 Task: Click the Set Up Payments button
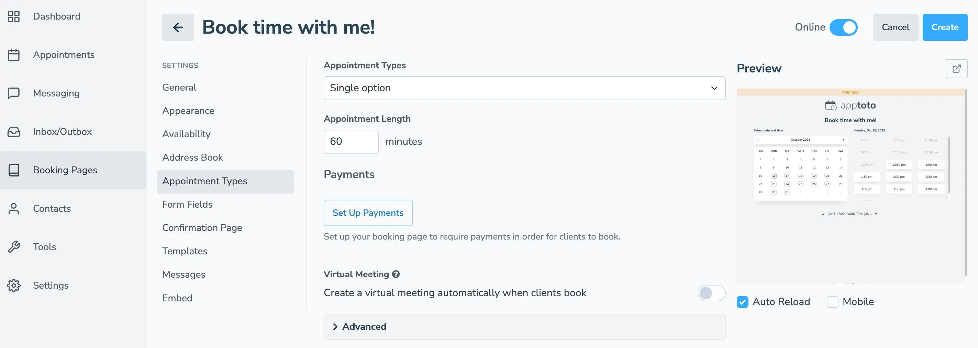click(368, 213)
